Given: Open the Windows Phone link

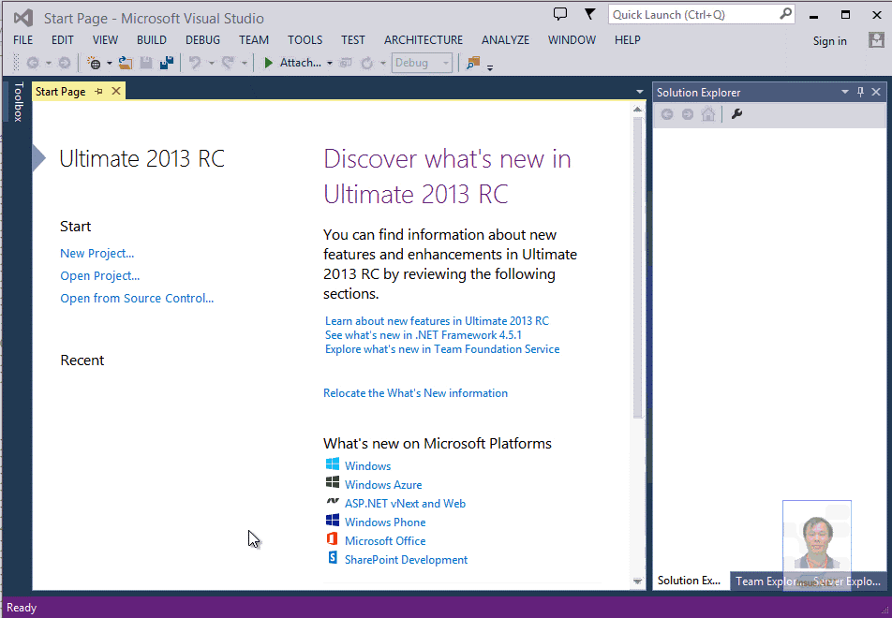Looking at the screenshot, I should tap(385, 522).
